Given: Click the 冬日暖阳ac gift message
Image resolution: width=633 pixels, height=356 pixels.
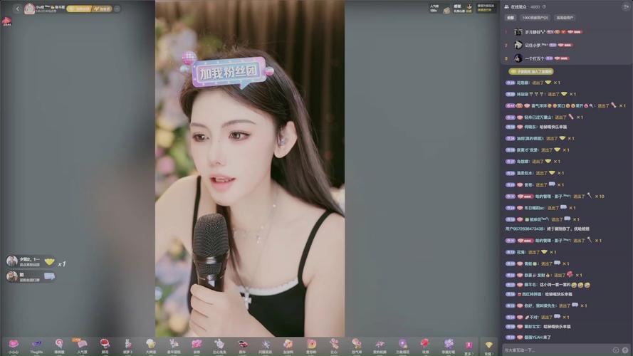Looking at the screenshot, I should (540, 208).
